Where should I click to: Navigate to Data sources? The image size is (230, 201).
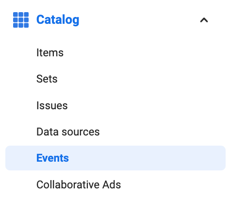pyautogui.click(x=68, y=132)
